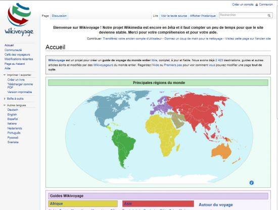The image size is (278, 210).
Task: Open the Discussion tab
Action: (59, 16)
